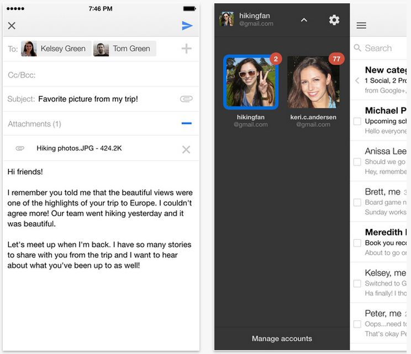Tap the 77 unread badge on keri.c.andersen
411x354 pixels.
pos(336,59)
